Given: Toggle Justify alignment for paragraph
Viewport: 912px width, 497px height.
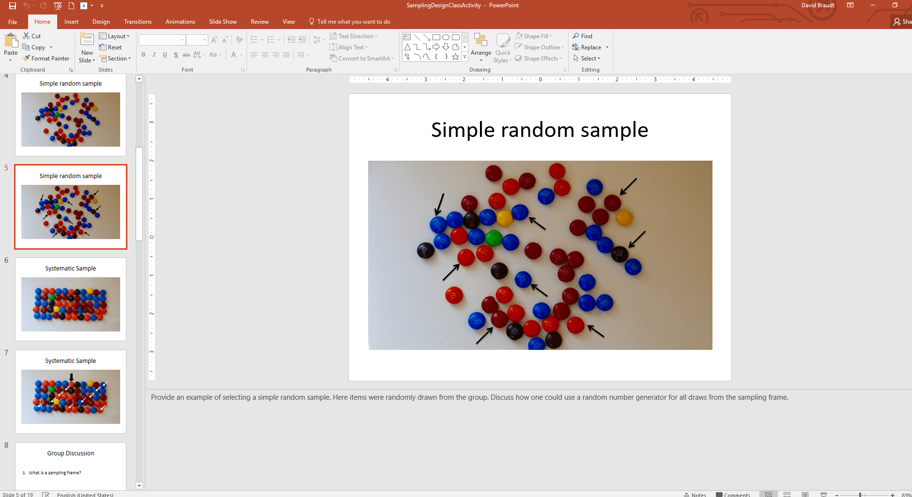Looking at the screenshot, I should 286,55.
